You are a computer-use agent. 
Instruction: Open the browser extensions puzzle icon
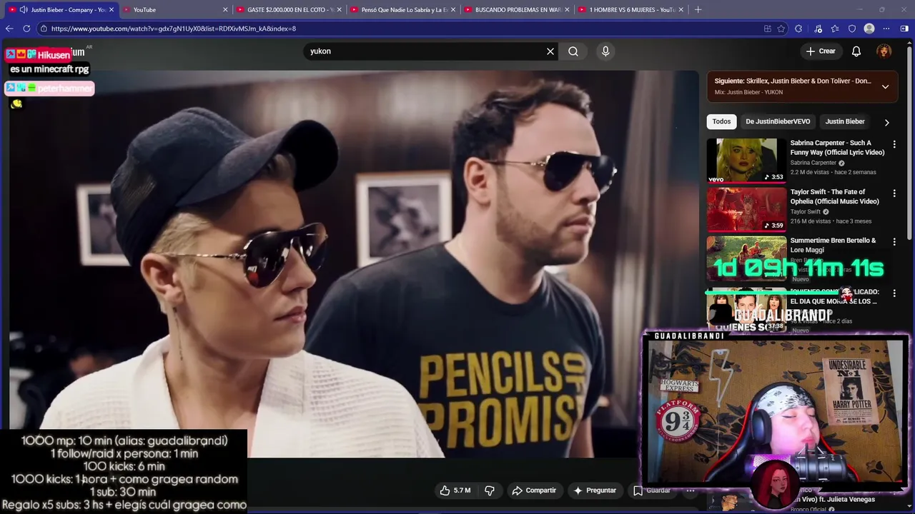798,29
